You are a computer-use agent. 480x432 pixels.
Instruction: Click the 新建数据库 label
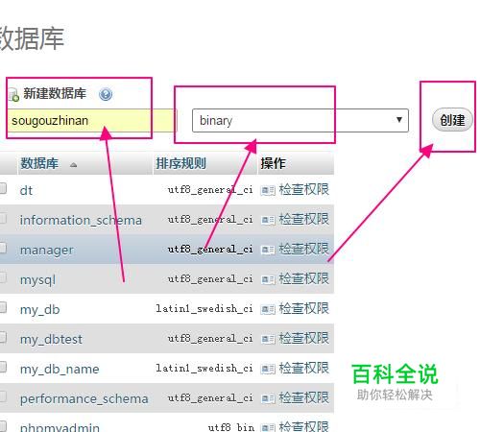[55, 94]
